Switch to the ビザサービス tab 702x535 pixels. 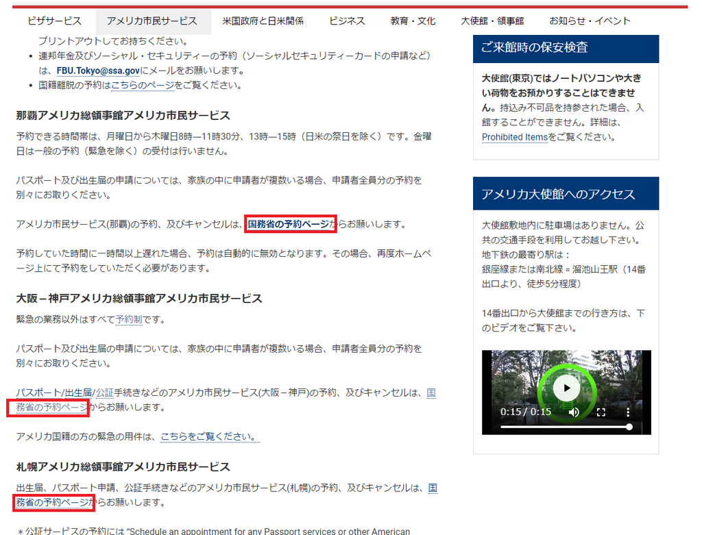point(55,21)
